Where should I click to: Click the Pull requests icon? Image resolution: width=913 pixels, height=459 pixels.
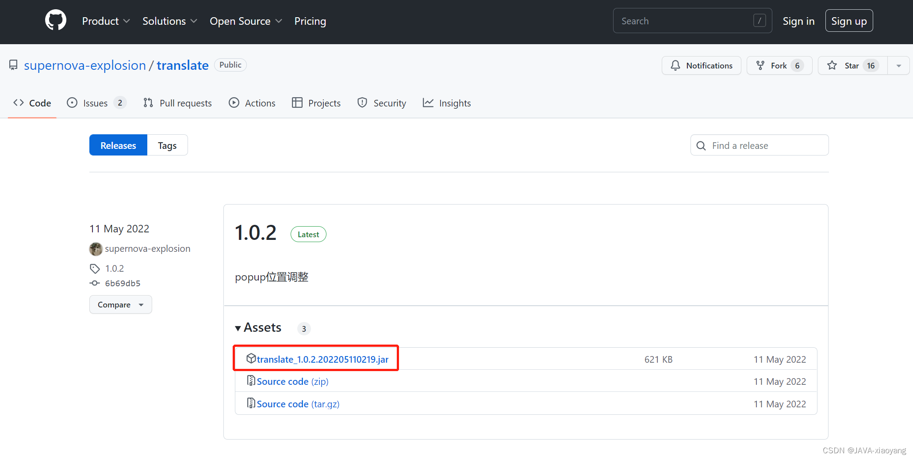pos(148,103)
